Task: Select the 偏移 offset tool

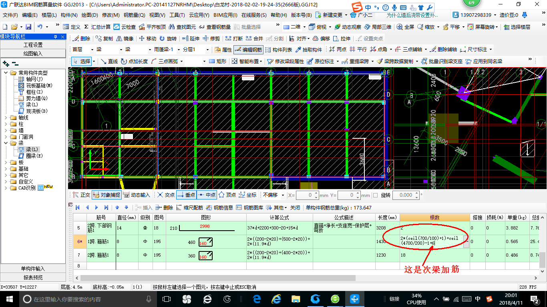Action: (x=321, y=38)
